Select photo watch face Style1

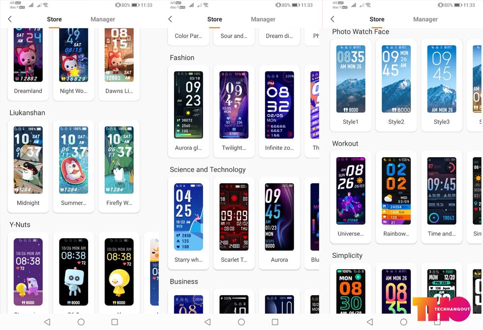[351, 85]
